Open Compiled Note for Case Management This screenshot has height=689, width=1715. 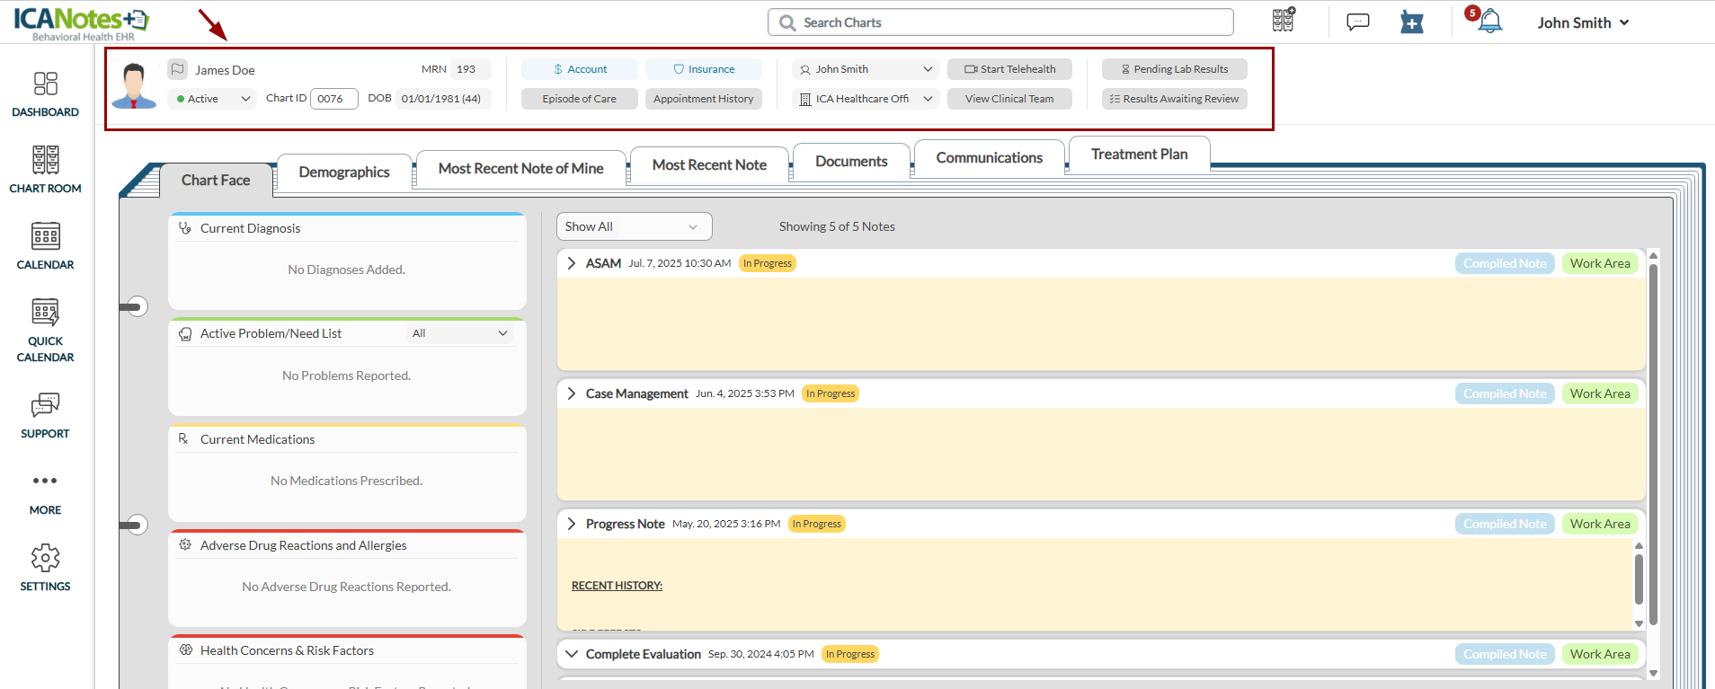pyautogui.click(x=1505, y=393)
